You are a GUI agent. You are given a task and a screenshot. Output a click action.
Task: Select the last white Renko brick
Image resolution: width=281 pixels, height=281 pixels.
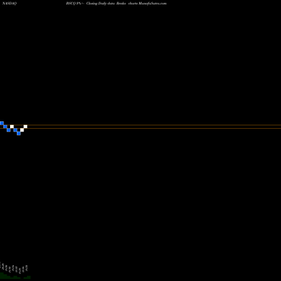tap(25, 126)
